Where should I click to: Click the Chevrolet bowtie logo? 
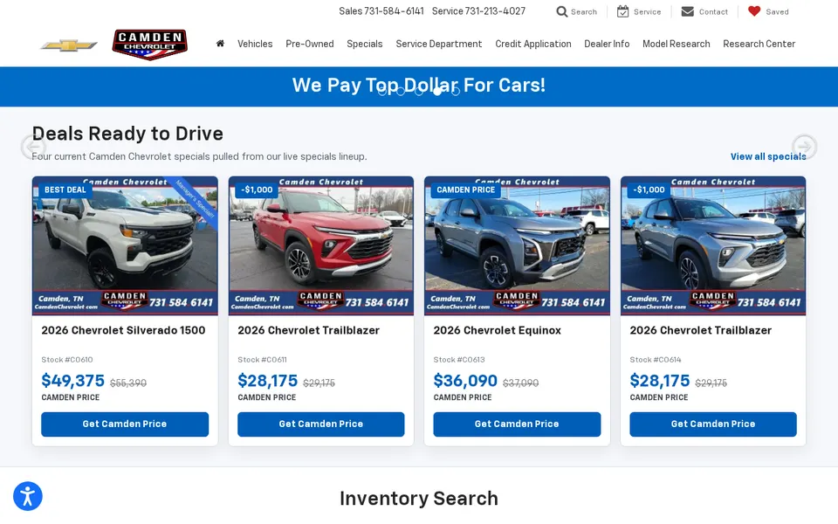[69, 45]
